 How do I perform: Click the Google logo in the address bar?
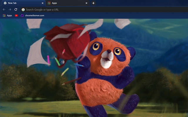[x=23, y=10]
